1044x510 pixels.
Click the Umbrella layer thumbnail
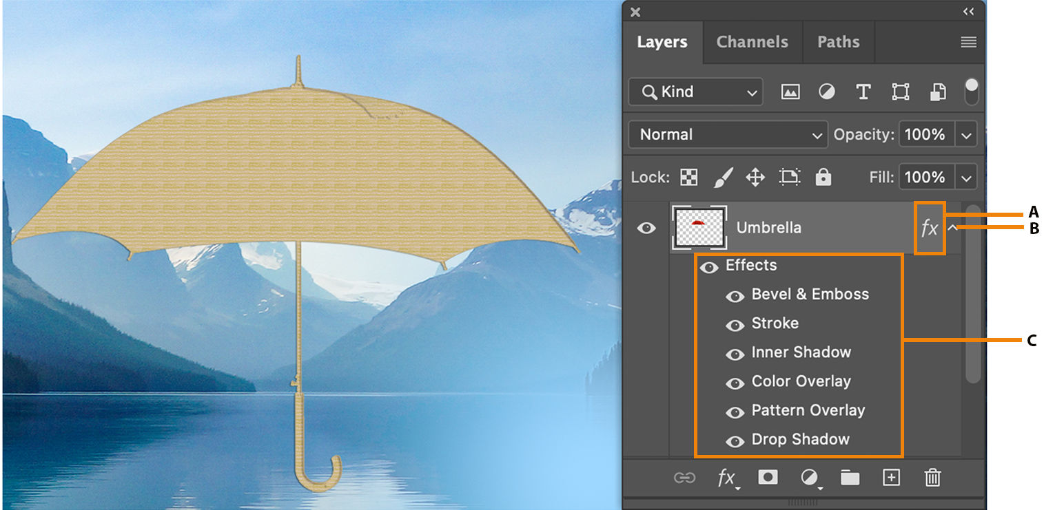[x=699, y=227]
